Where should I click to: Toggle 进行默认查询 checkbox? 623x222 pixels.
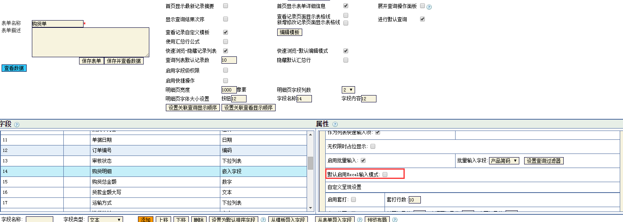[x=422, y=19]
